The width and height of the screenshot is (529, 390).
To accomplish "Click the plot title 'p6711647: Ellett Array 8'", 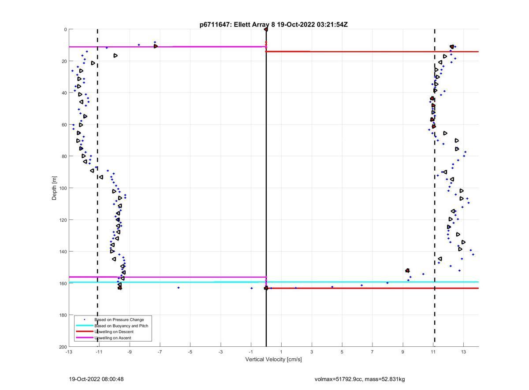I will (x=238, y=25).
